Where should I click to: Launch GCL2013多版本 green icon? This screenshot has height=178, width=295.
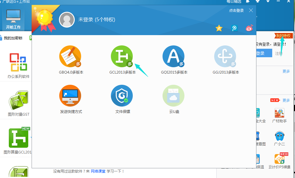coord(122,56)
